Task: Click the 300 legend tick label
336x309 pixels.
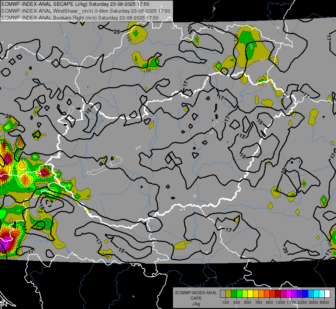Action: pos(236,302)
